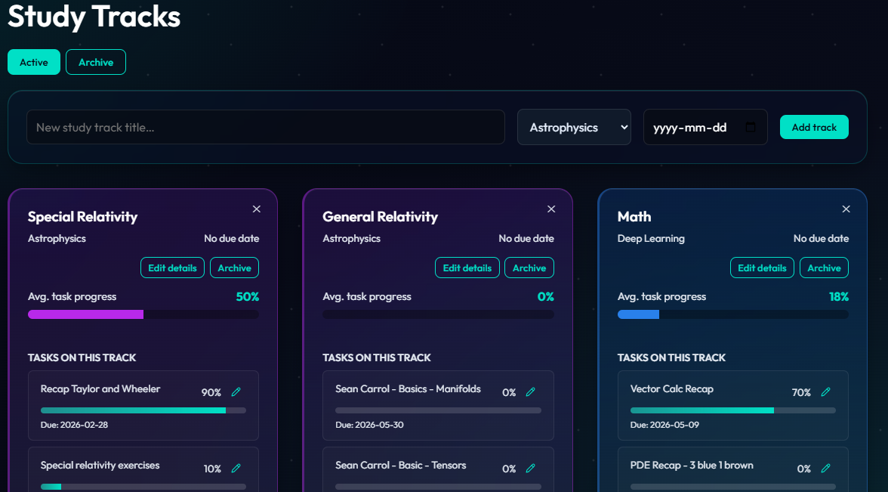Select the Math card title
Viewport: 888px width, 492px height.
click(x=634, y=216)
